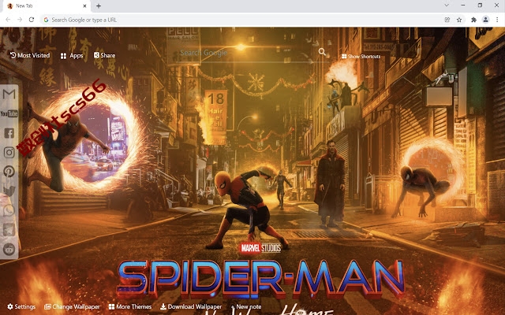Open the Reddit sidebar shortcut
The image size is (505, 315).
click(x=9, y=249)
